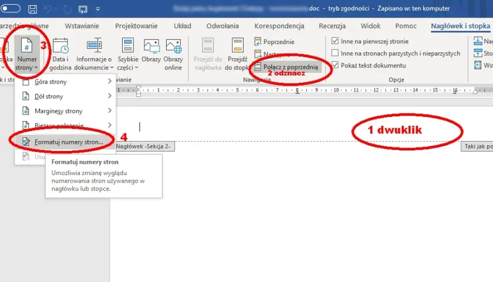Click Połącz z poprzednią button

pyautogui.click(x=286, y=67)
